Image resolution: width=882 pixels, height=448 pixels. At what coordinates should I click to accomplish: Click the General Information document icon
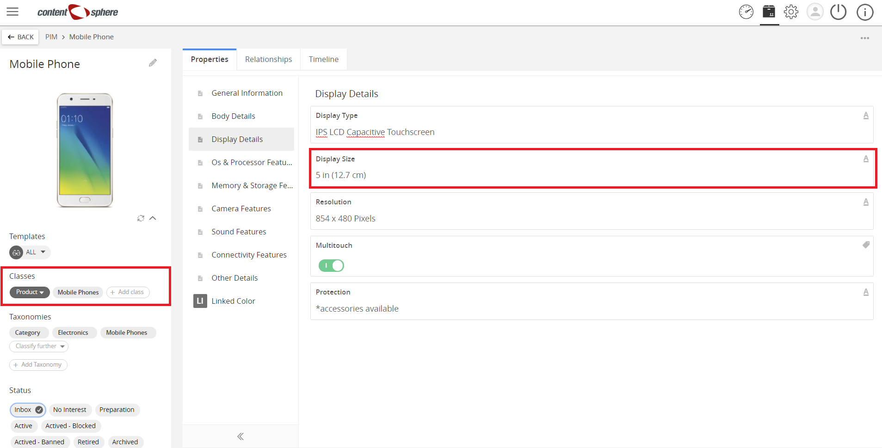tap(200, 93)
